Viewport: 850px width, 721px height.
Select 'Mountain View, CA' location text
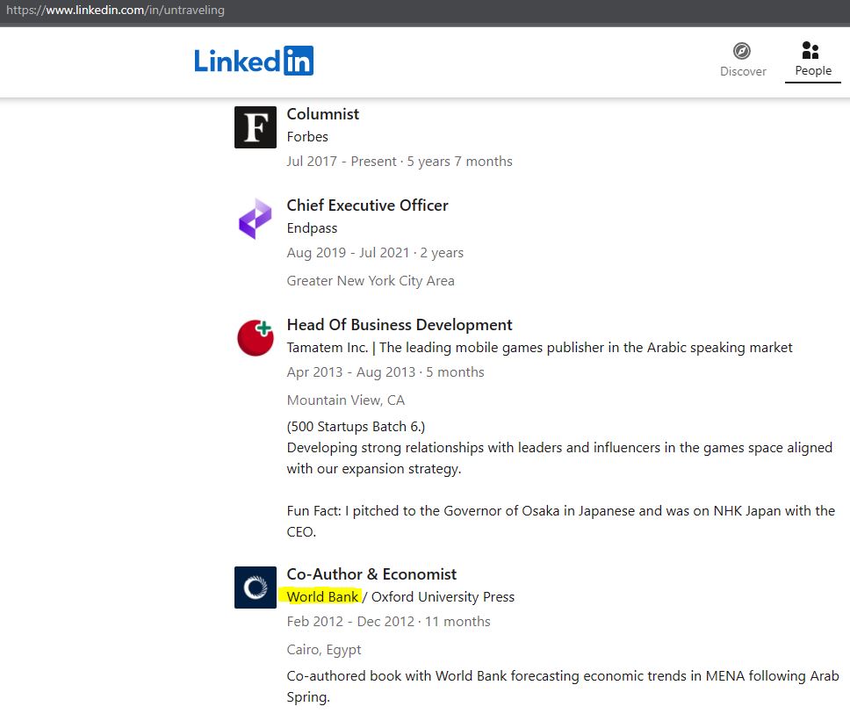(x=345, y=400)
